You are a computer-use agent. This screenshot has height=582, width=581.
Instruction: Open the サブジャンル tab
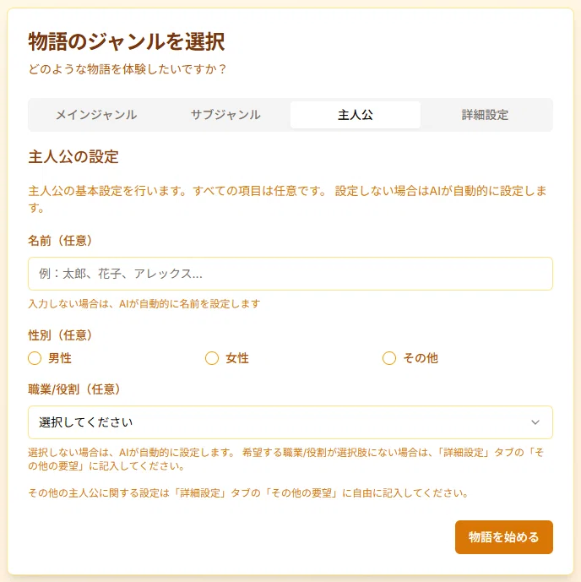tap(225, 115)
